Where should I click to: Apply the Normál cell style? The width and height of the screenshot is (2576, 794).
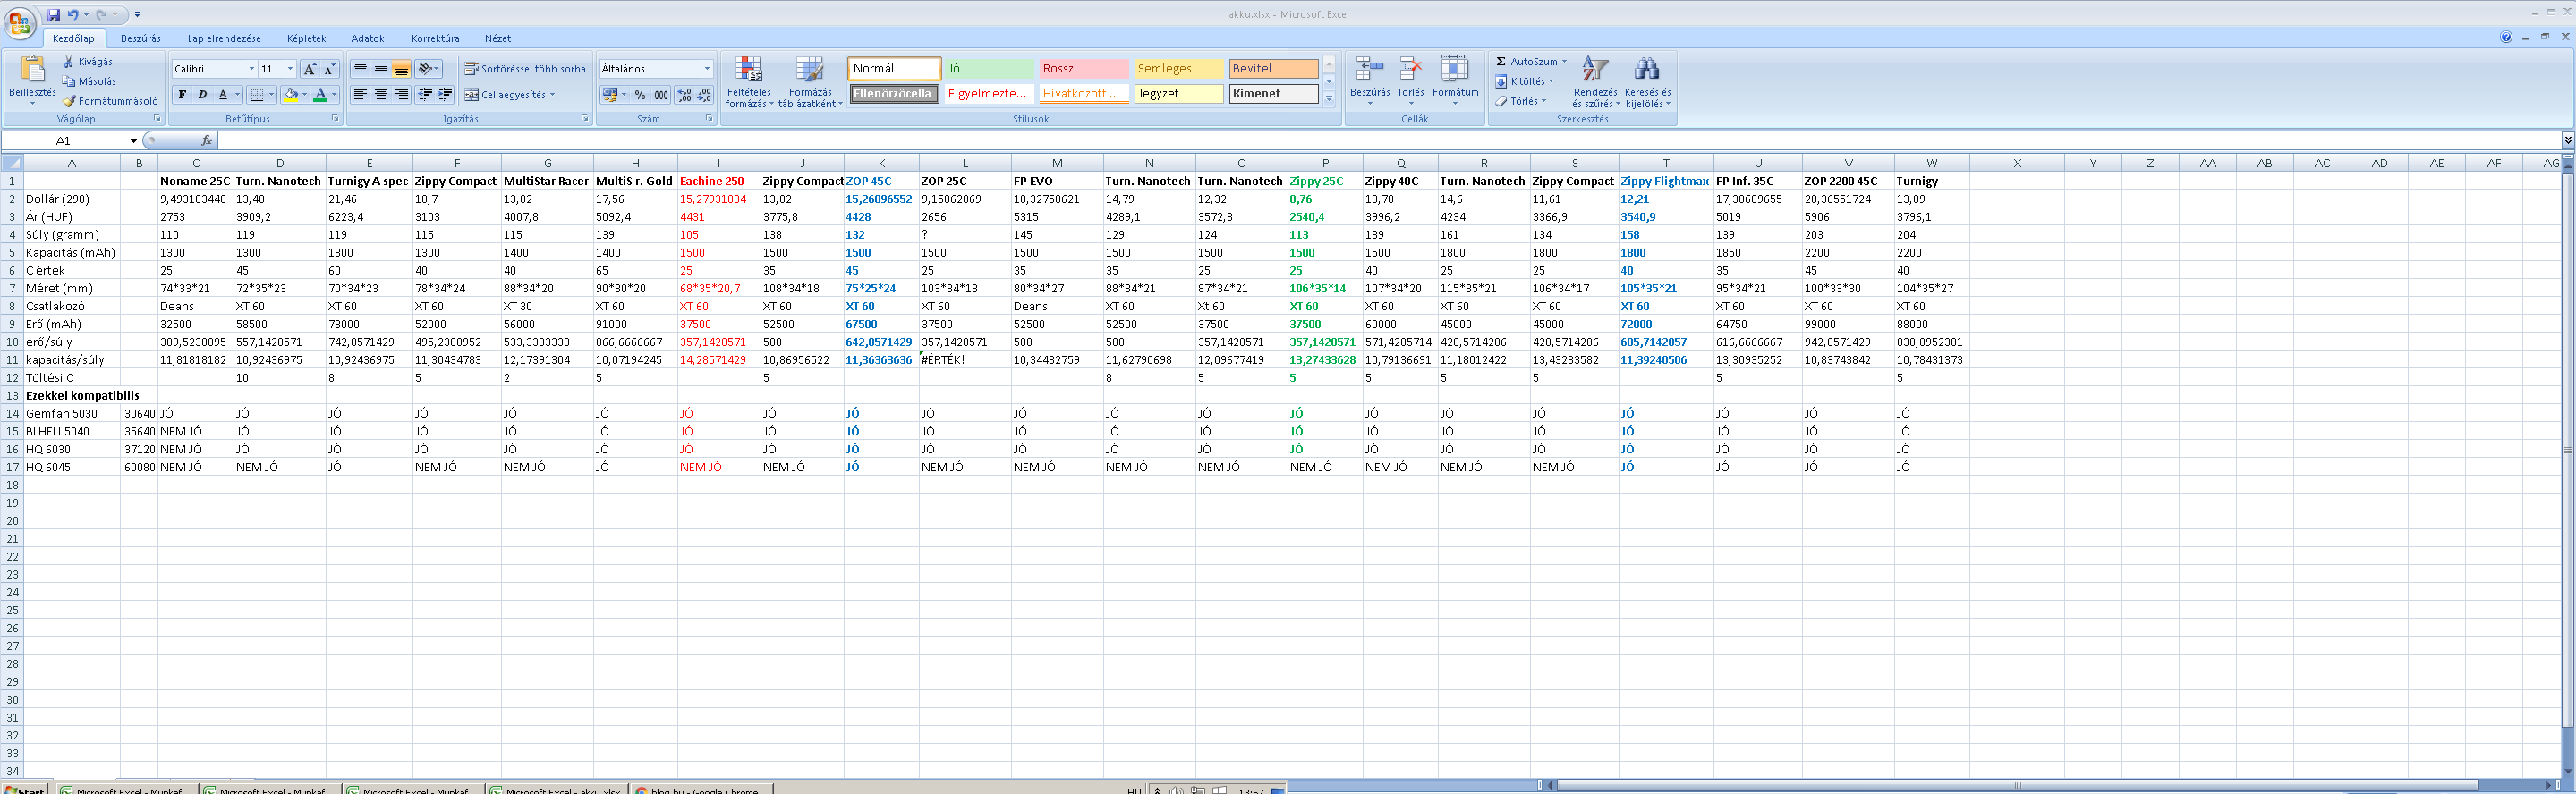(x=894, y=68)
